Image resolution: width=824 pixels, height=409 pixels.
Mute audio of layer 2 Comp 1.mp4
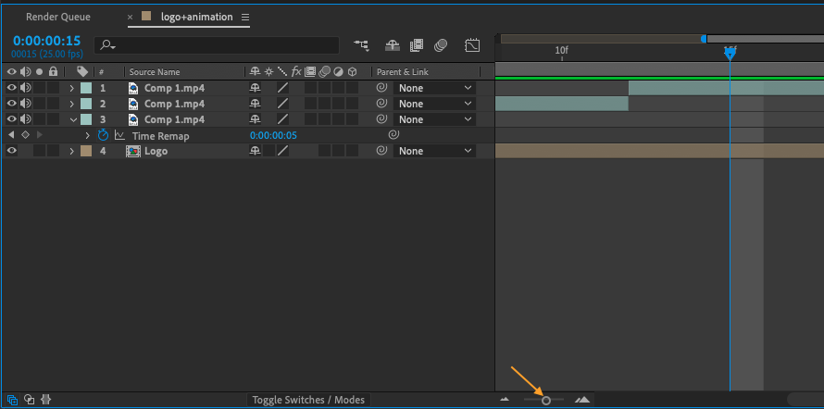[26, 104]
